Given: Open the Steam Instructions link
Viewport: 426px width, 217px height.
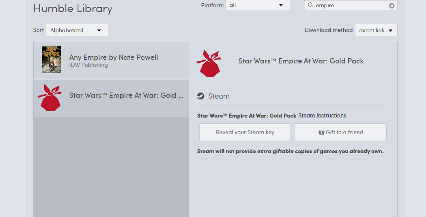Looking at the screenshot, I should click(322, 115).
